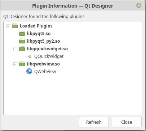Viewport: 146px width, 131px height.
Task: Click the Close button
Action: tap(127, 122)
